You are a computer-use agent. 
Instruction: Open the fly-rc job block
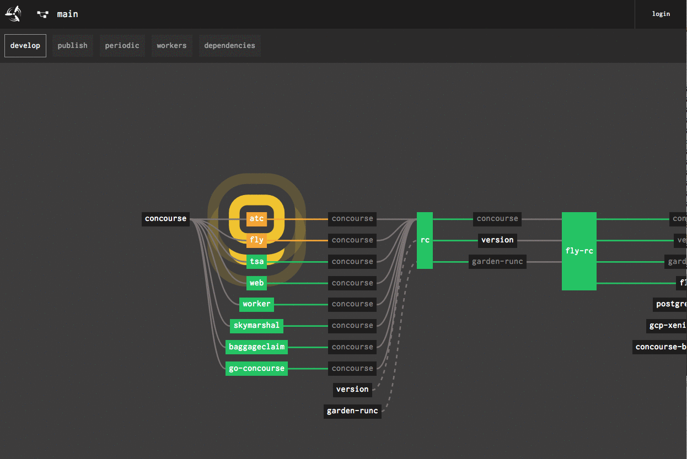[x=579, y=251]
